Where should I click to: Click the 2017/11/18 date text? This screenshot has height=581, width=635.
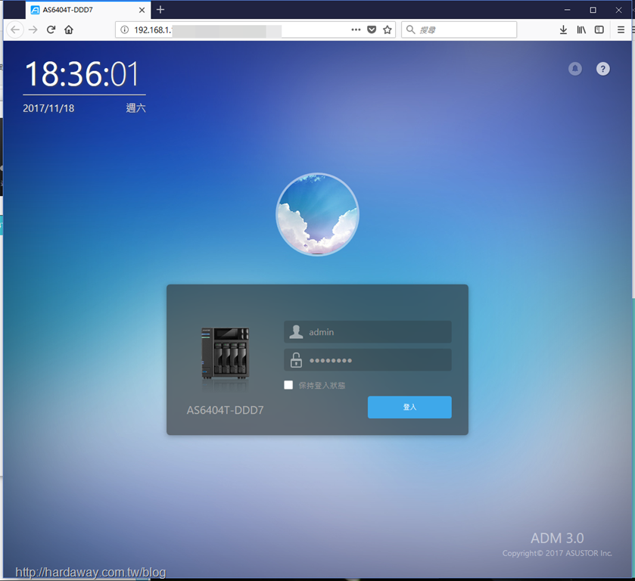[x=48, y=108]
